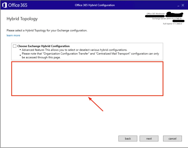Click the Office 365 Hybrid Configuration window title
The width and height of the screenshot is (188, 148).
[x=95, y=5]
